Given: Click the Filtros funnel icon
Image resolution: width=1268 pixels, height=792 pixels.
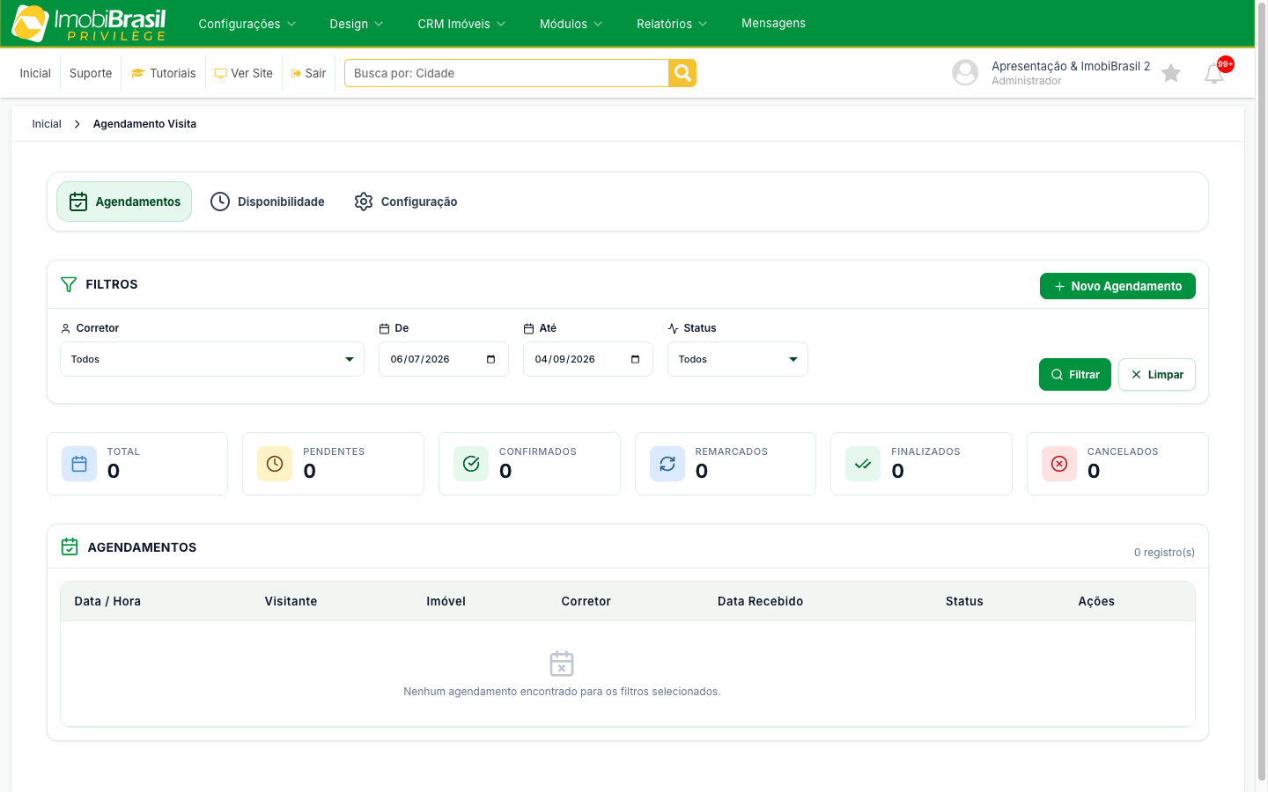Looking at the screenshot, I should pos(69,284).
